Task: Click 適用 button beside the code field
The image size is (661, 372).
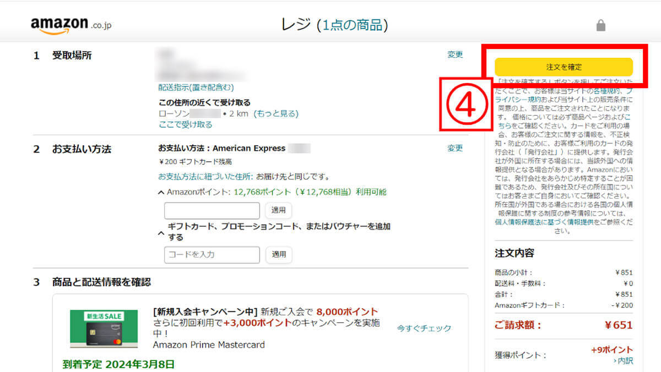Action: (x=279, y=255)
